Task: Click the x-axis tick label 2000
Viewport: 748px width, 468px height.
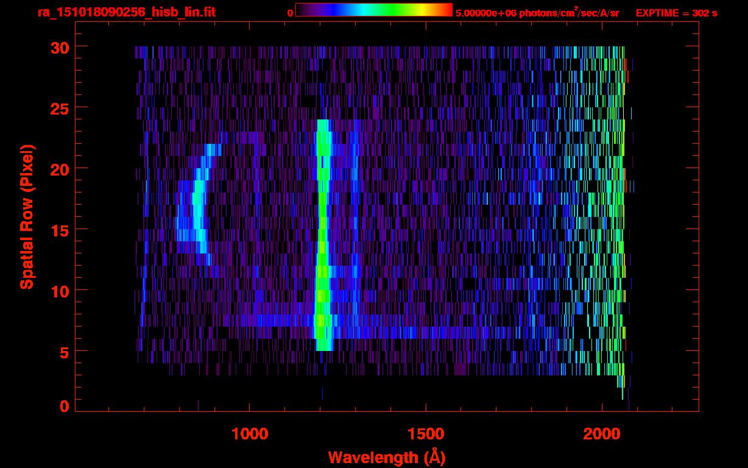Action: 602,434
